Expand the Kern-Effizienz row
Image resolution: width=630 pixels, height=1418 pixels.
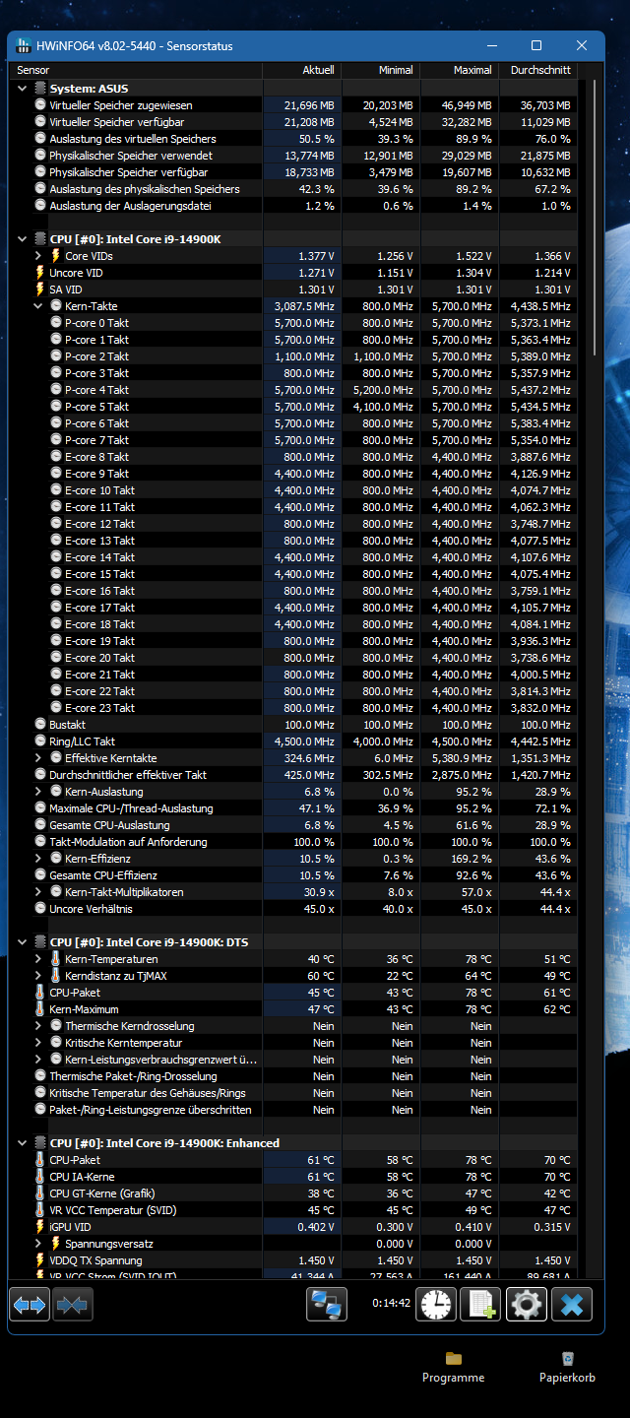pos(38,859)
